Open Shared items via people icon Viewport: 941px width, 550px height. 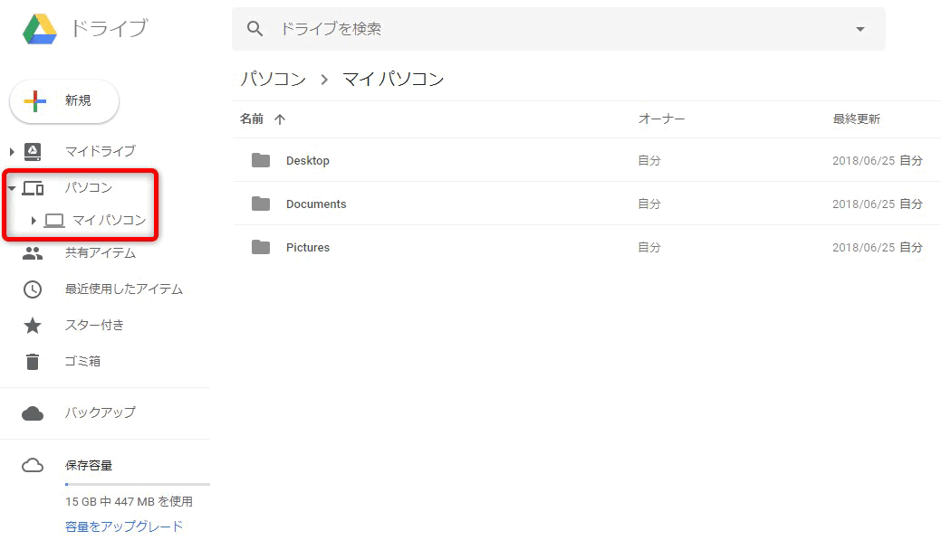[33, 253]
